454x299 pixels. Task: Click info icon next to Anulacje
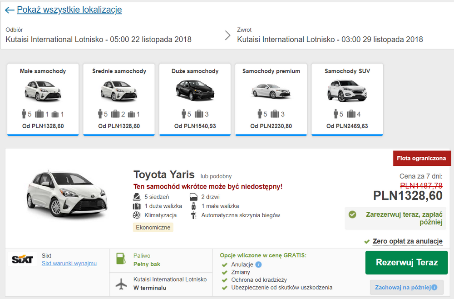(259, 264)
